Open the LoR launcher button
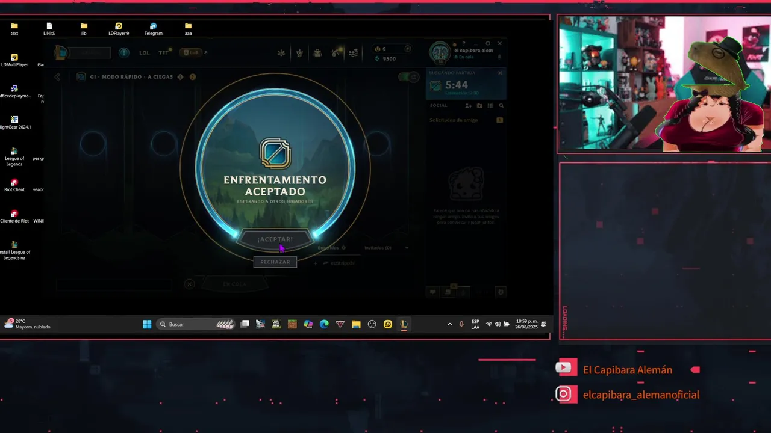 (x=190, y=53)
